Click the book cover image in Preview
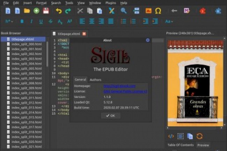Image resolution: width=227 pixels, height=151 pixels. coord(196,83)
